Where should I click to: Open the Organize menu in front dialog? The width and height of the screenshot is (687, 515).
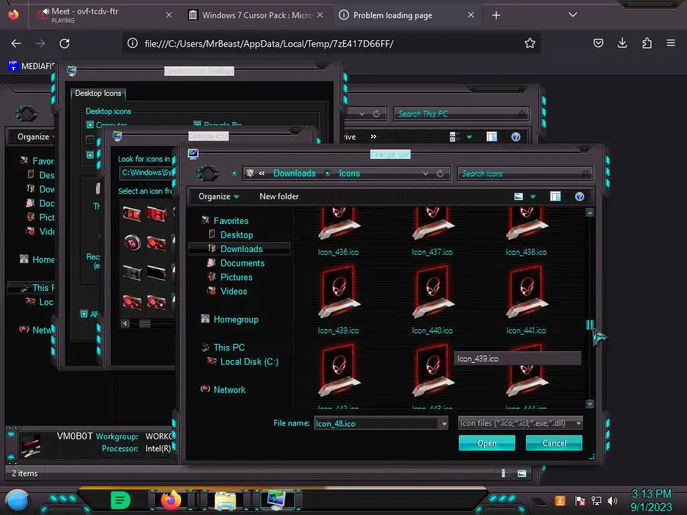(x=219, y=196)
